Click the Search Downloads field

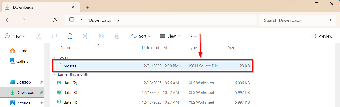click(294, 20)
